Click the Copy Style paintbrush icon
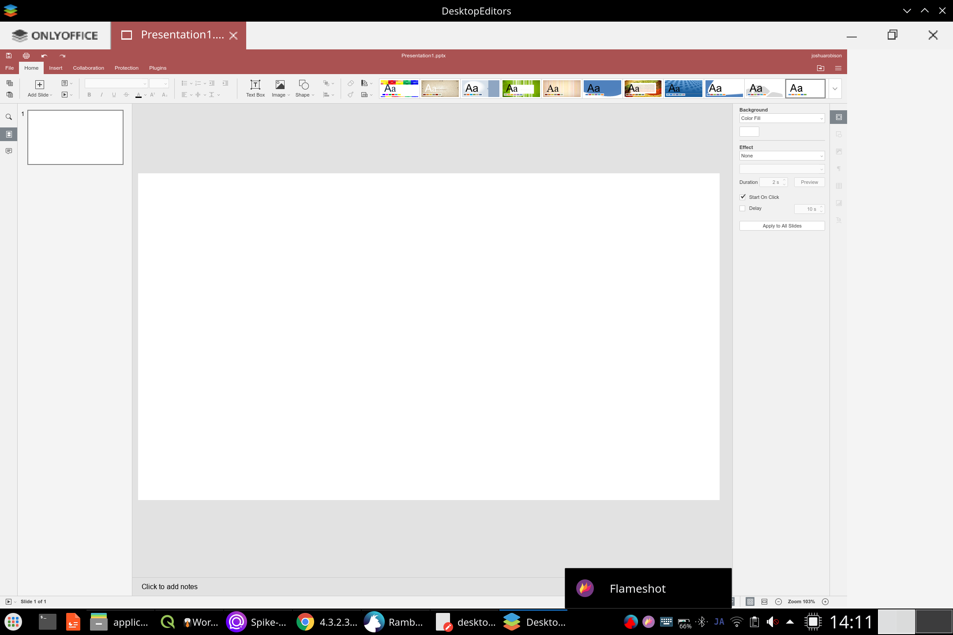 [x=351, y=94]
